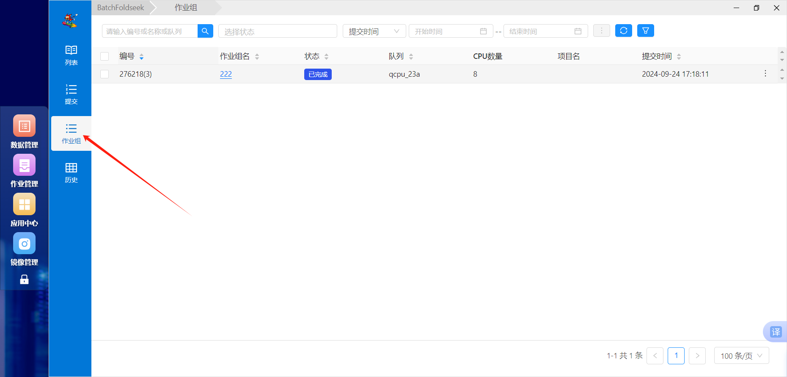Sort table by 提交时间 column header

pyautogui.click(x=679, y=56)
